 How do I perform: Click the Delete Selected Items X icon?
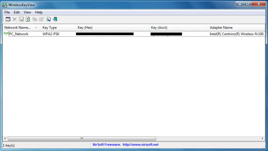15,19
